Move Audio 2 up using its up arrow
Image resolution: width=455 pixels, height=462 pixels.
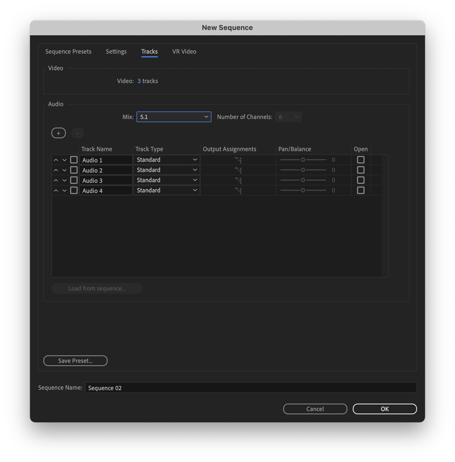point(56,170)
